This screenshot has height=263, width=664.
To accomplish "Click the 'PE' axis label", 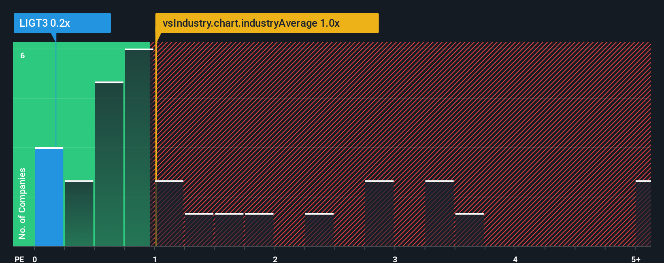I will click(19, 259).
